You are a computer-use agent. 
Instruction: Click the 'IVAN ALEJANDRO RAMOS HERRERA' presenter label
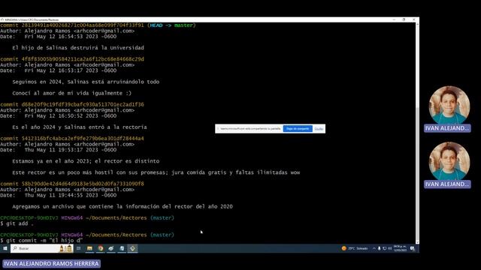51,263
